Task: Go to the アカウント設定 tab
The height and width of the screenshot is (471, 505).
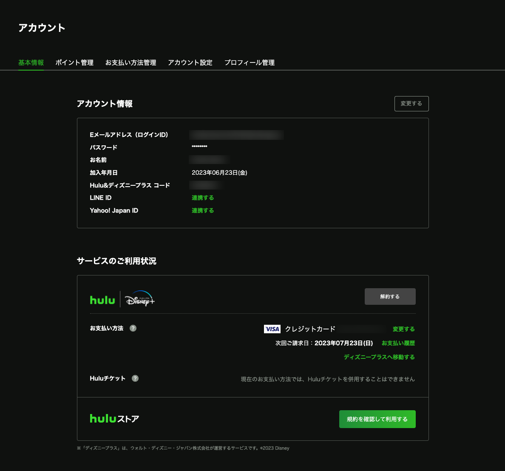Action: coord(190,62)
